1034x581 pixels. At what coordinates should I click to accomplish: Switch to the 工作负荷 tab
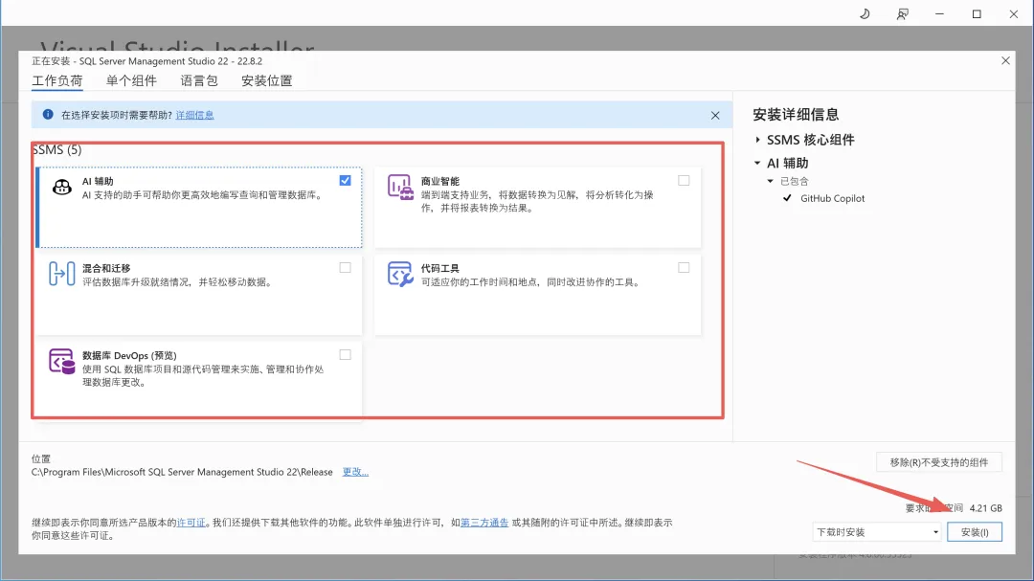click(x=57, y=81)
